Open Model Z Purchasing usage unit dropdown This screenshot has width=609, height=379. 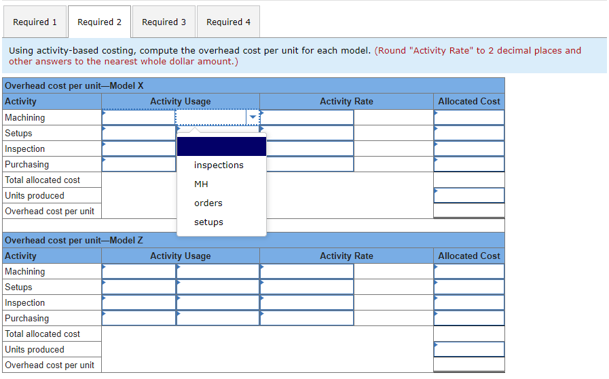coord(217,318)
